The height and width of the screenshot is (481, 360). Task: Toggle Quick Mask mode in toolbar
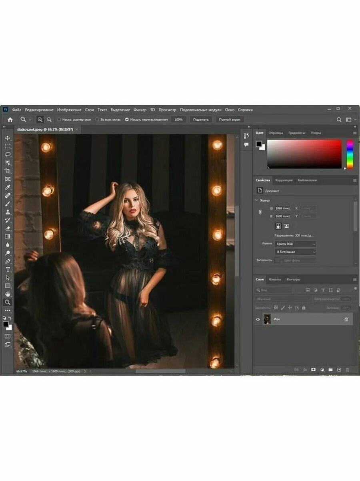click(x=8, y=336)
